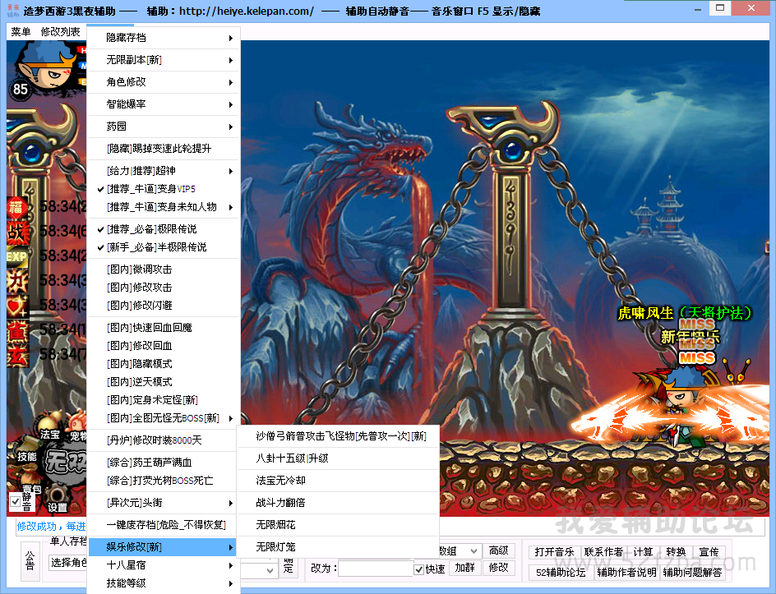Select 八卦十五级|升级 submenu item
The image size is (776, 594).
(339, 458)
